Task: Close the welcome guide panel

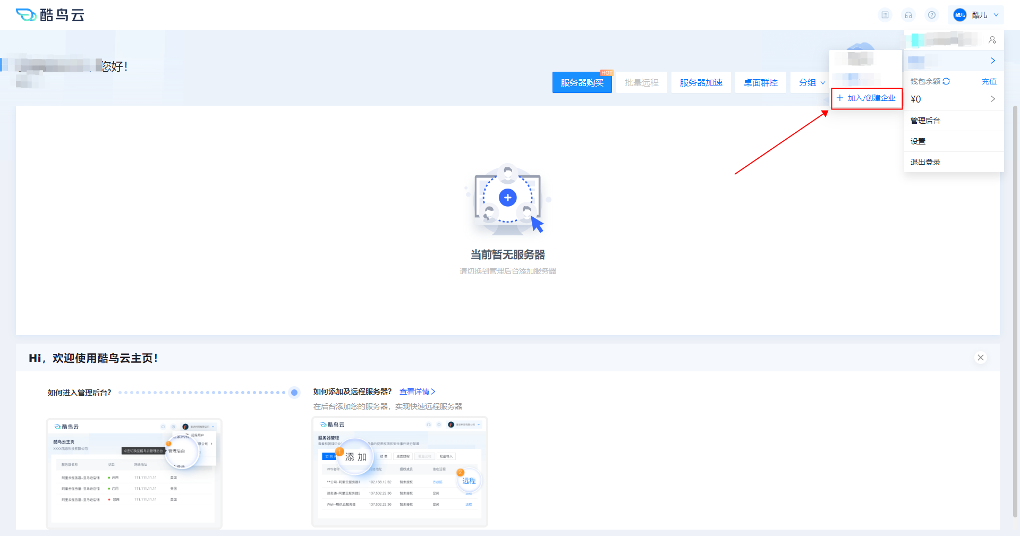Action: click(x=981, y=358)
